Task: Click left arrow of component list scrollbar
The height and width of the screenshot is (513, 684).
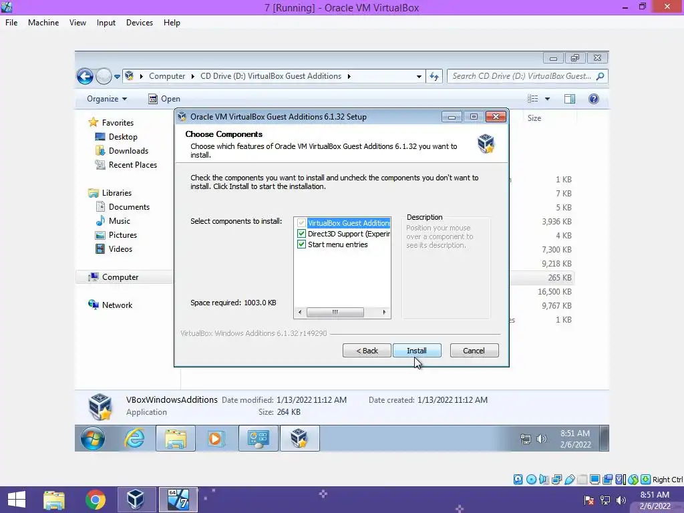Action: (300, 312)
